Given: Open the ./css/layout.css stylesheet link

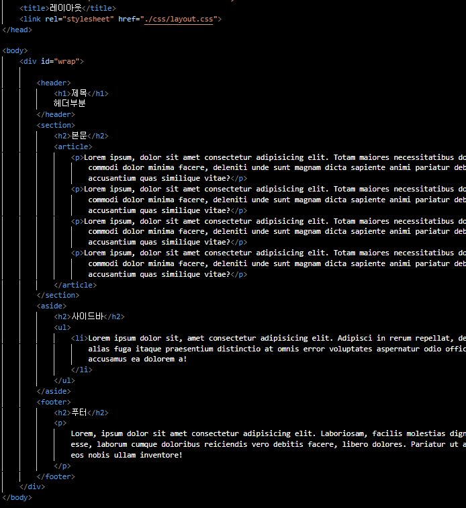Looking at the screenshot, I should point(179,19).
